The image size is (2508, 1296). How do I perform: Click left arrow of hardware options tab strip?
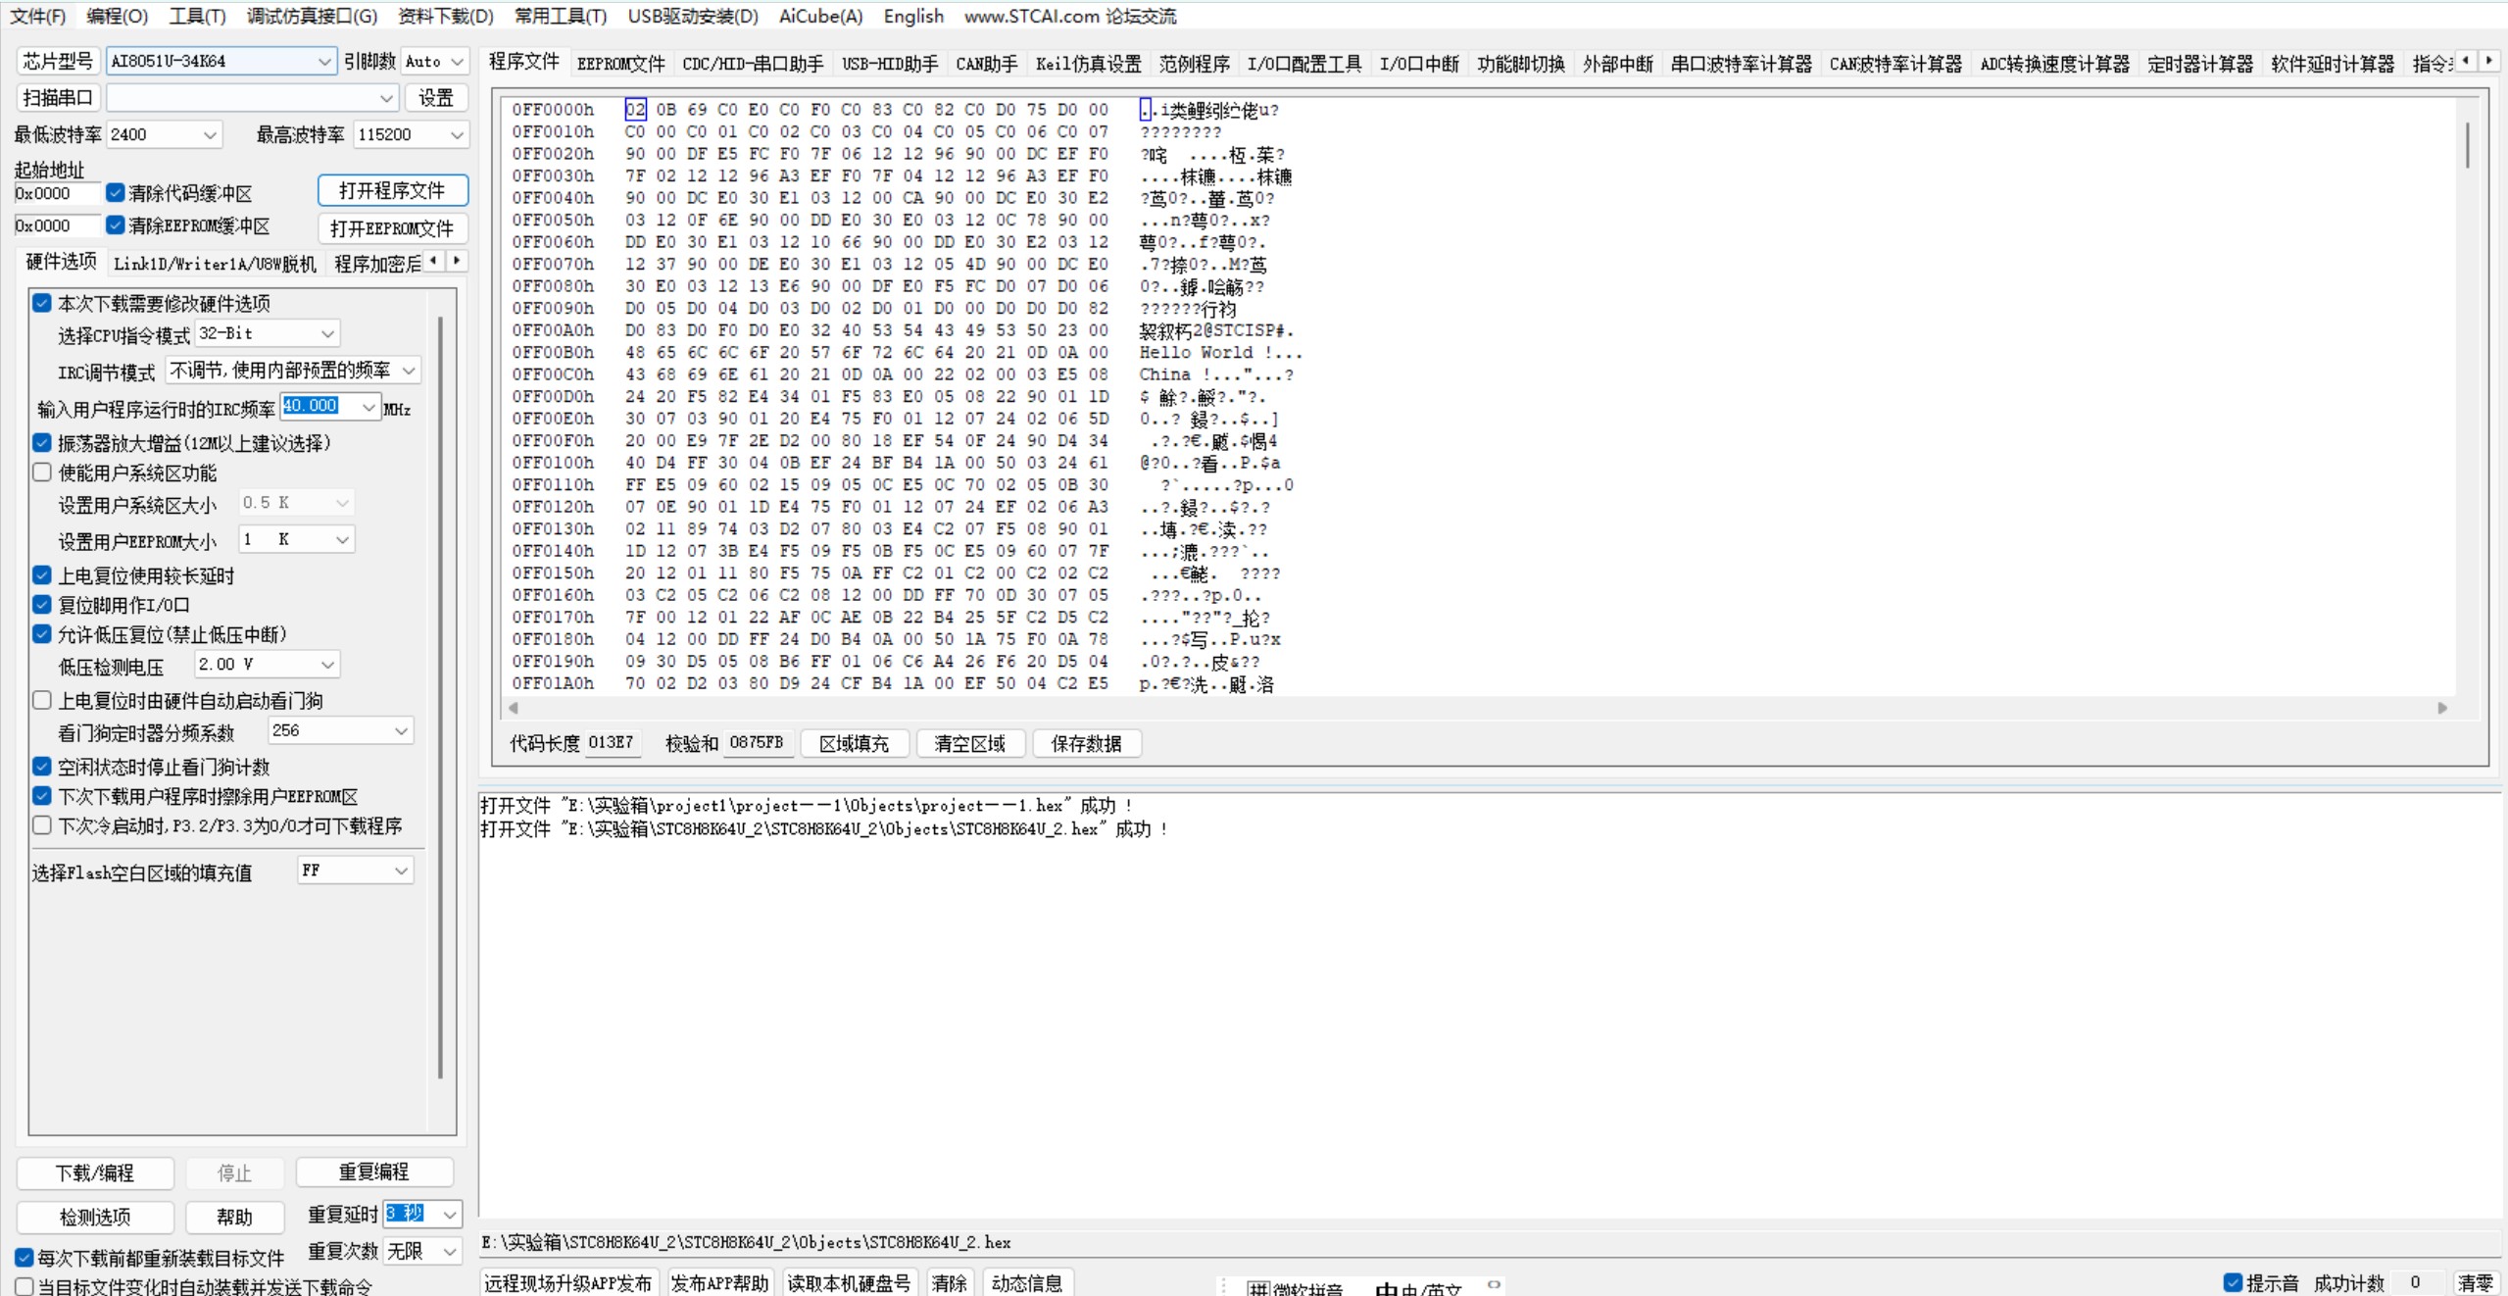point(434,261)
